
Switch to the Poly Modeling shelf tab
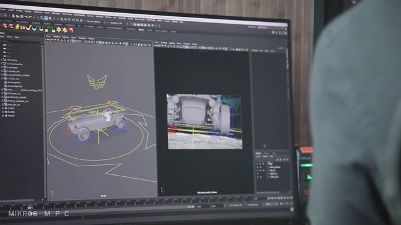22,22
